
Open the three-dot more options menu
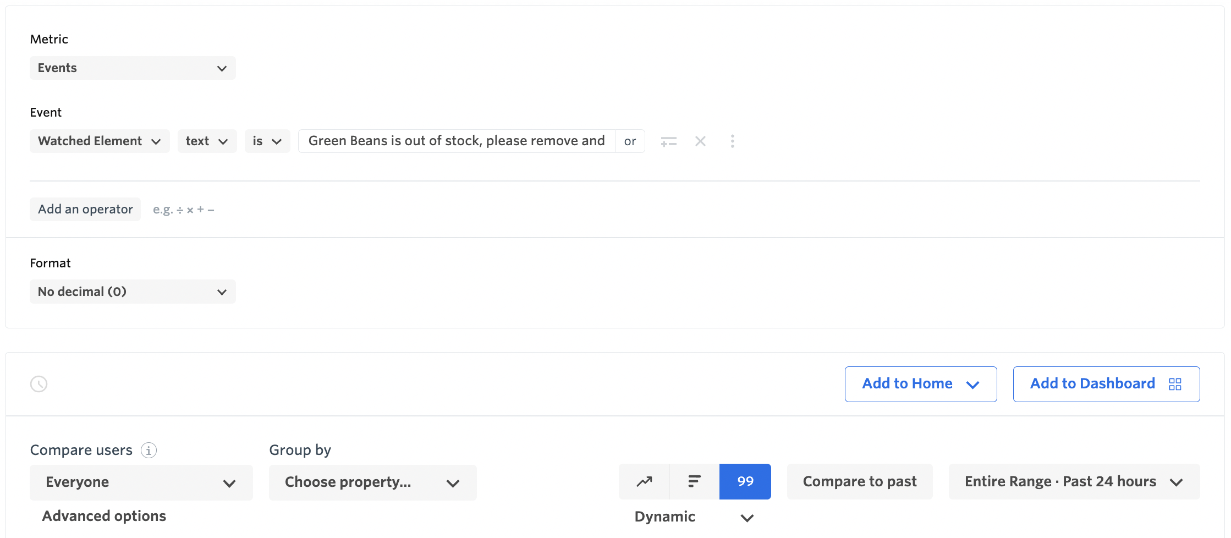pos(732,141)
